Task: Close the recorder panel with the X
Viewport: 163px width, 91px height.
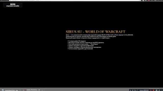Action: 162,90
